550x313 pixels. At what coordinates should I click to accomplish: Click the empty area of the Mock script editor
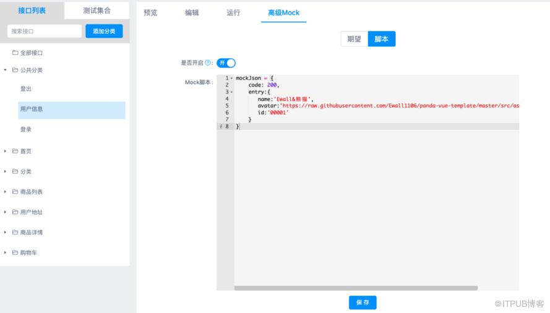coord(376,207)
